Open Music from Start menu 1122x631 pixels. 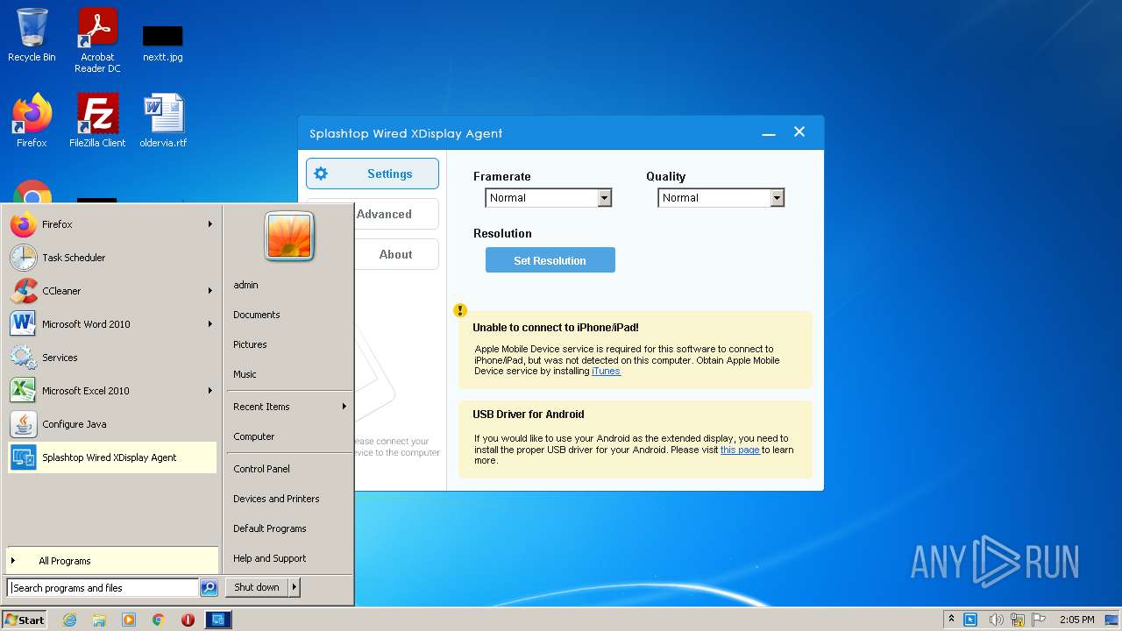click(x=289, y=374)
